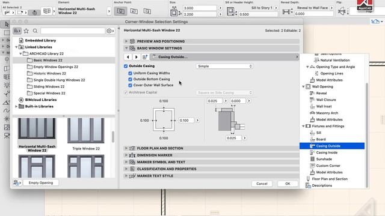Toggle Outside Bottom Casing checkbox
The image size is (385, 216).
(x=130, y=79)
